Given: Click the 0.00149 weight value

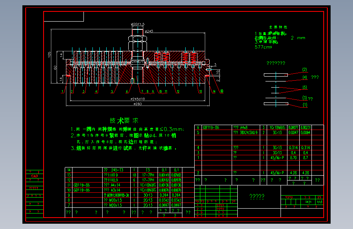Looking at the screenshot, I should [164, 175].
